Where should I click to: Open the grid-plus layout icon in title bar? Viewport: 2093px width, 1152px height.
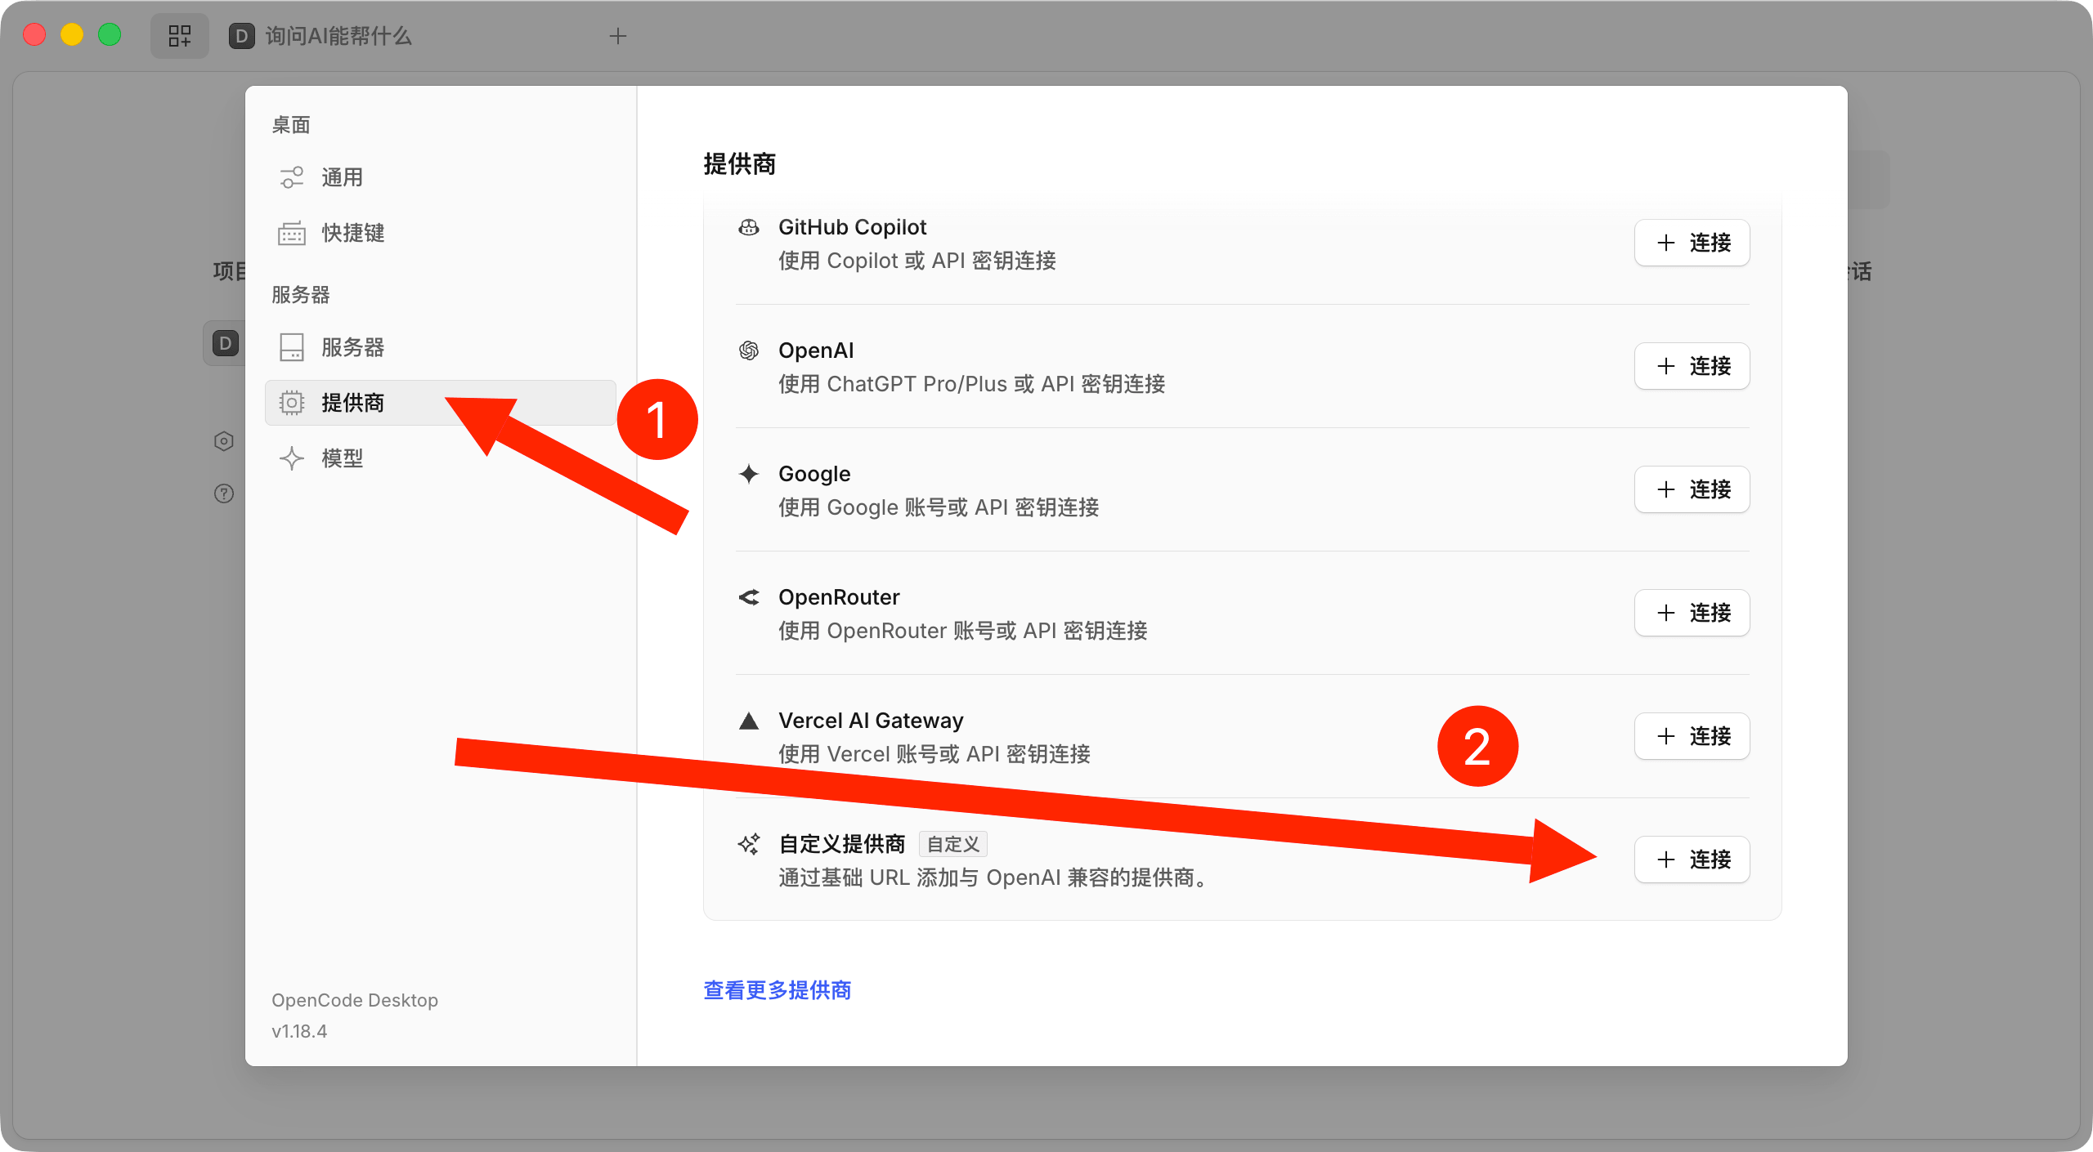pyautogui.click(x=180, y=36)
